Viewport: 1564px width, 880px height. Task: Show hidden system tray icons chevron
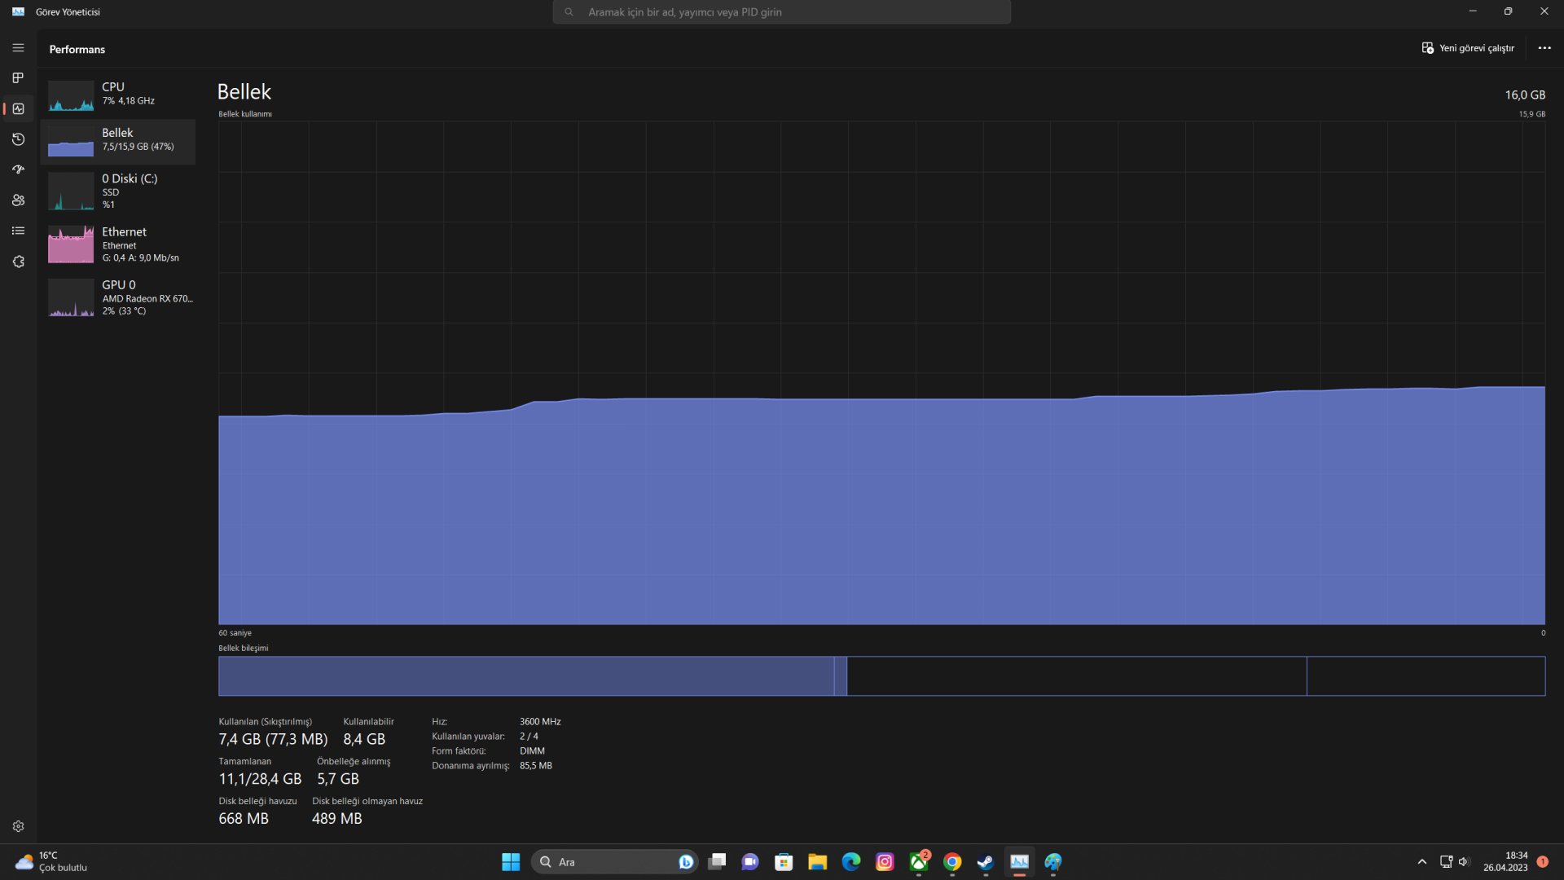coord(1421,861)
